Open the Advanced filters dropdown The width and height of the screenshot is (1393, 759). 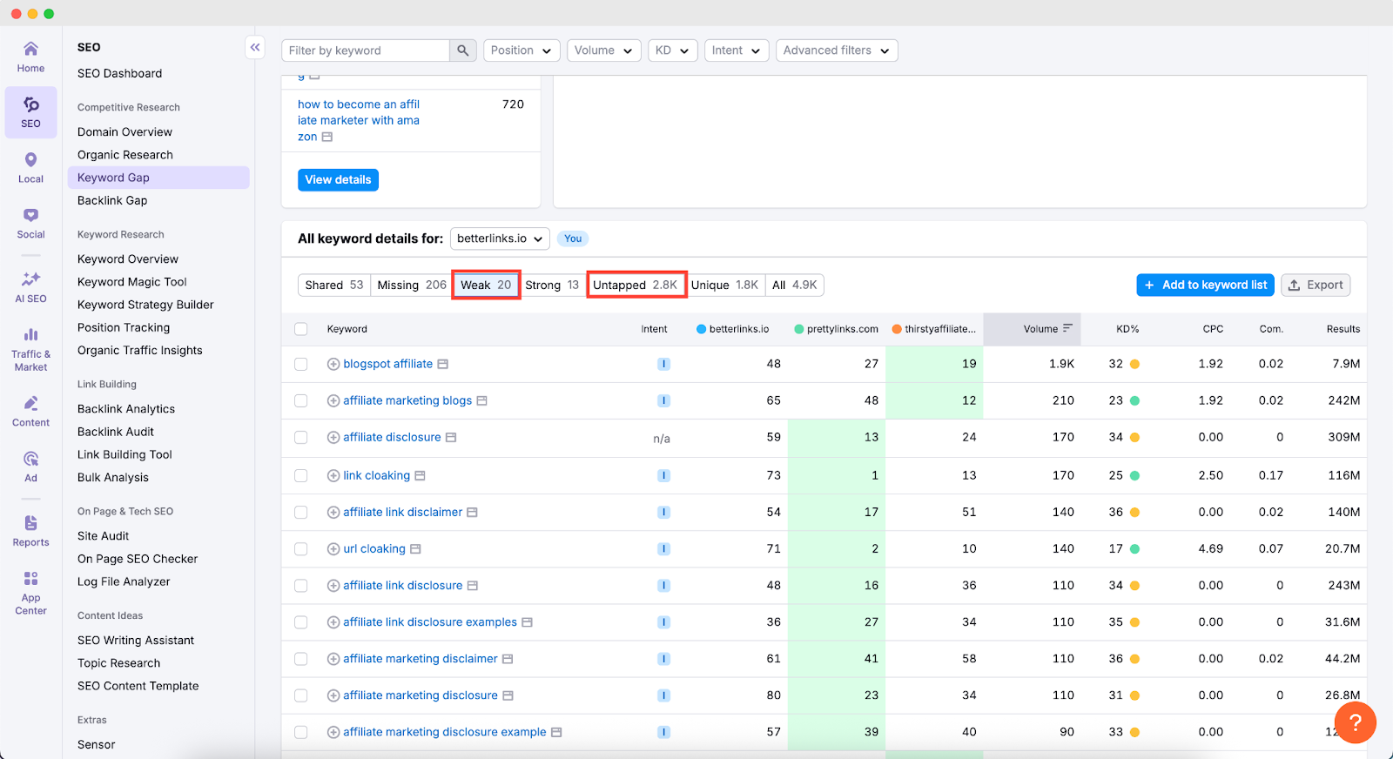pos(836,50)
